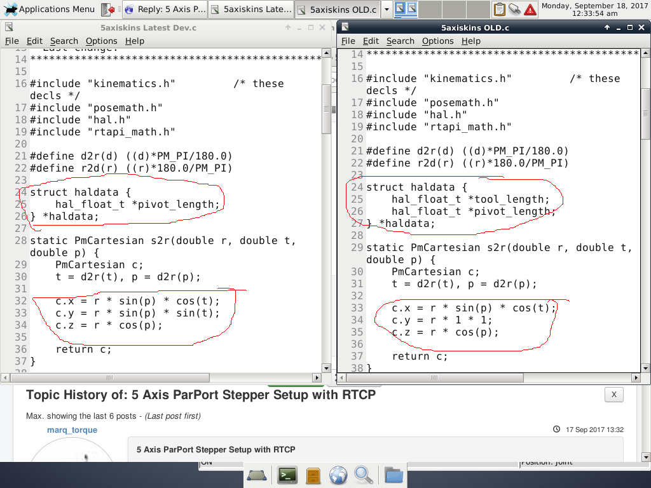Open the home folder dock icon
The height and width of the screenshot is (488, 651).
click(394, 475)
